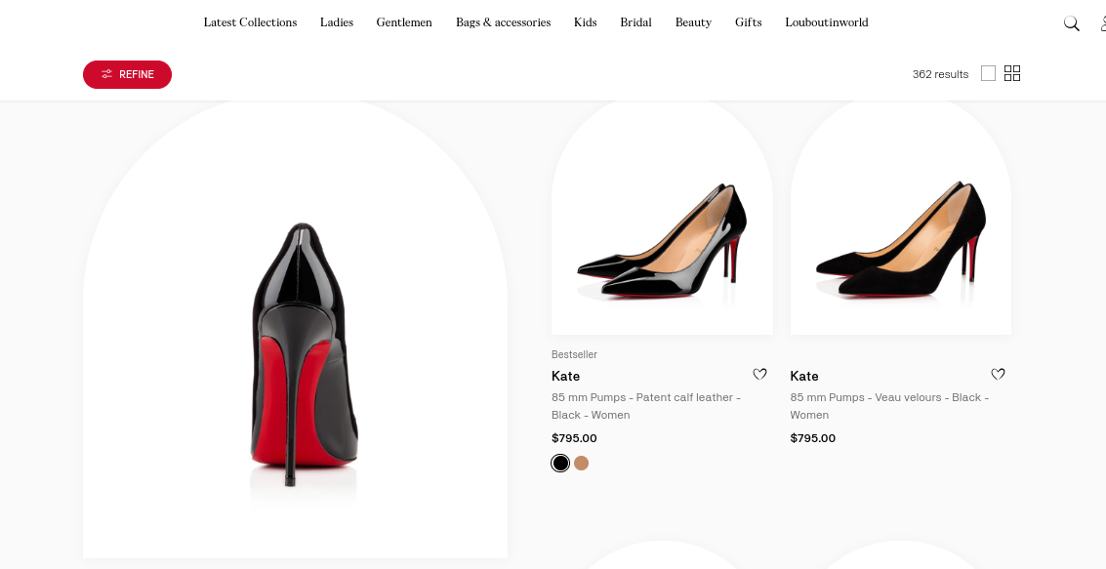Click the 'Bestseller' label
Image resolution: width=1106 pixels, height=569 pixels.
[574, 354]
